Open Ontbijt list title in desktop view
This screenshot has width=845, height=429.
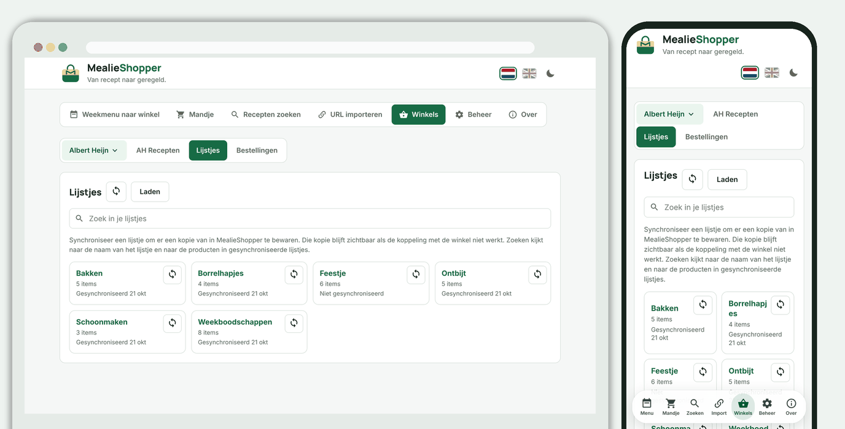[x=454, y=273]
